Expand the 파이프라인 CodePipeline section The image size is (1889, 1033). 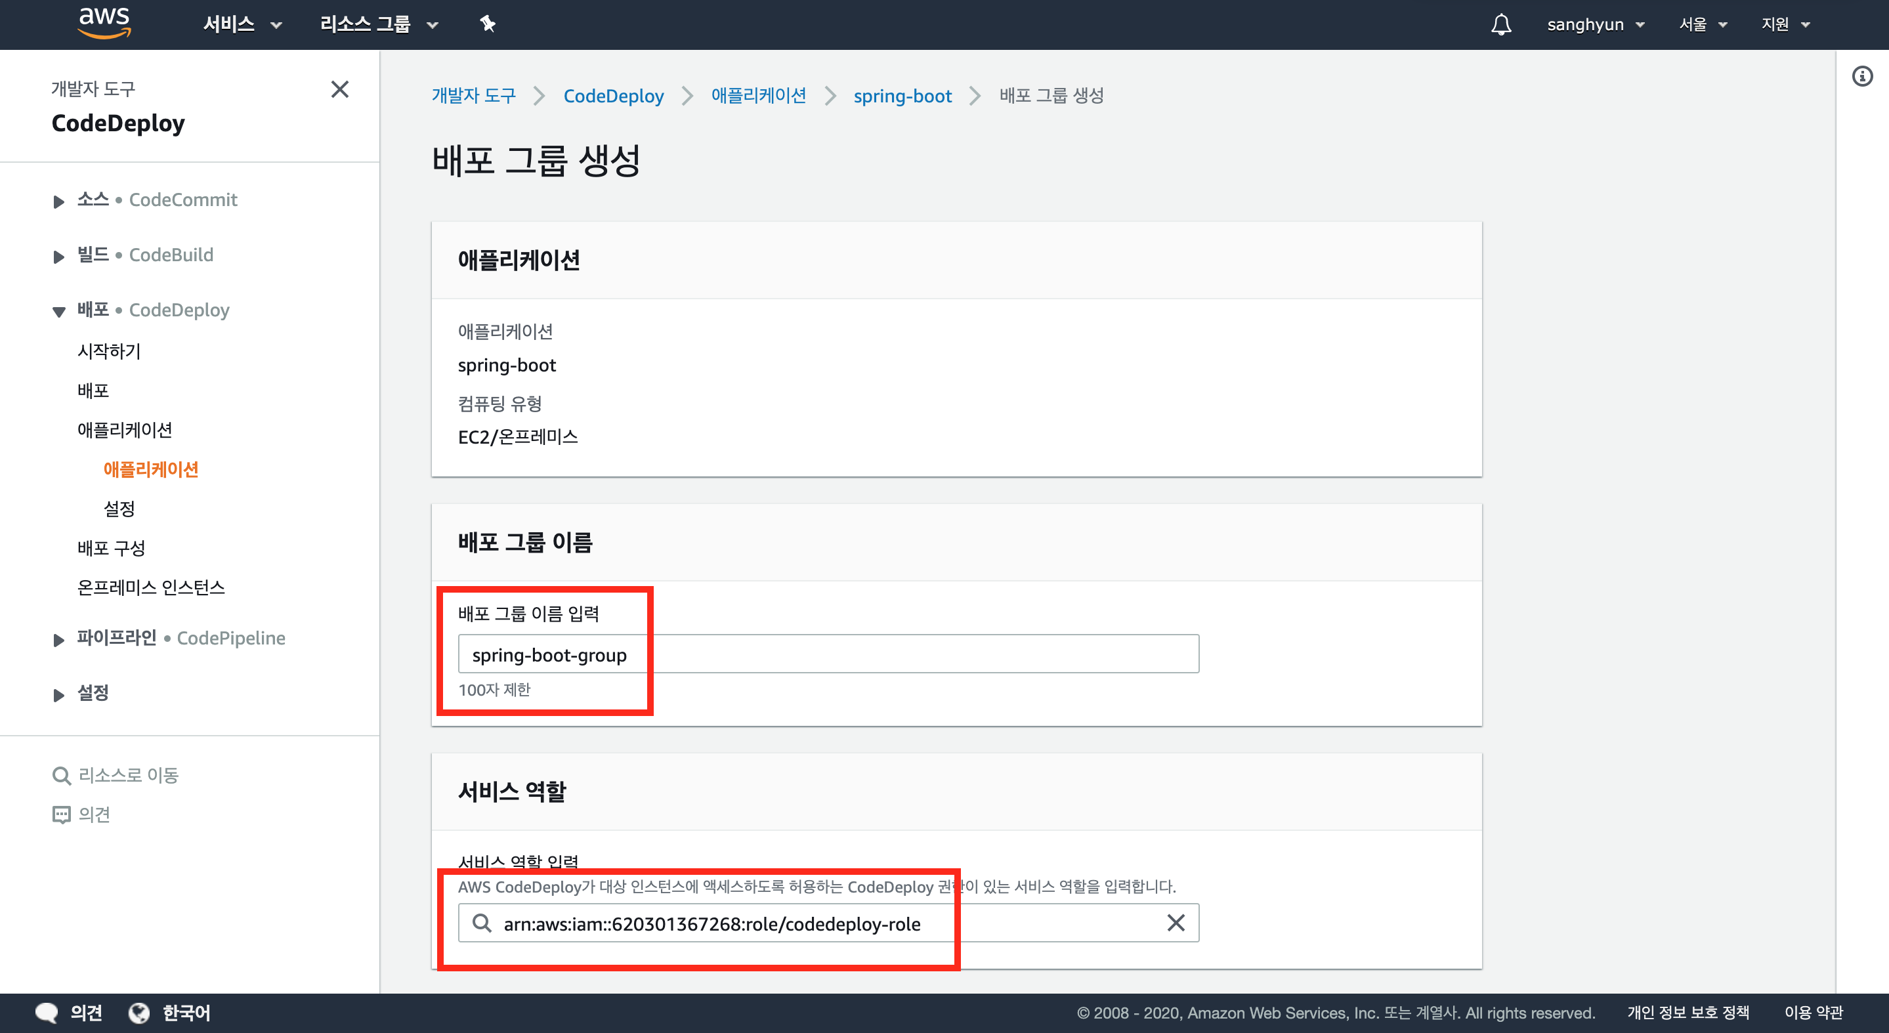click(x=58, y=639)
